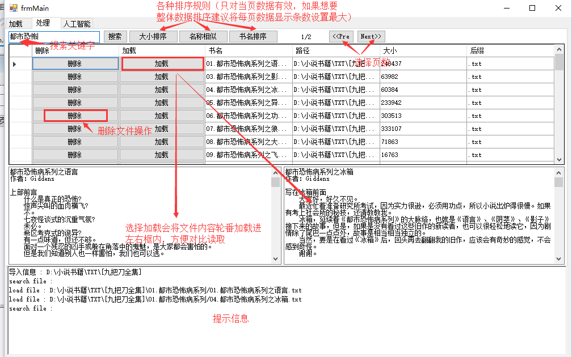Click the 名称相似 sort button
572x357 pixels.
pyautogui.click(x=203, y=36)
